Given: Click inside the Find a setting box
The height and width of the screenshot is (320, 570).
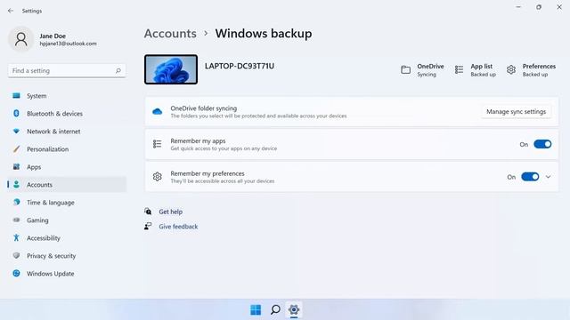Looking at the screenshot, I should pyautogui.click(x=67, y=71).
